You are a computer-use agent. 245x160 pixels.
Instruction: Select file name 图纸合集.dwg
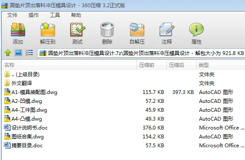(x=28, y=137)
